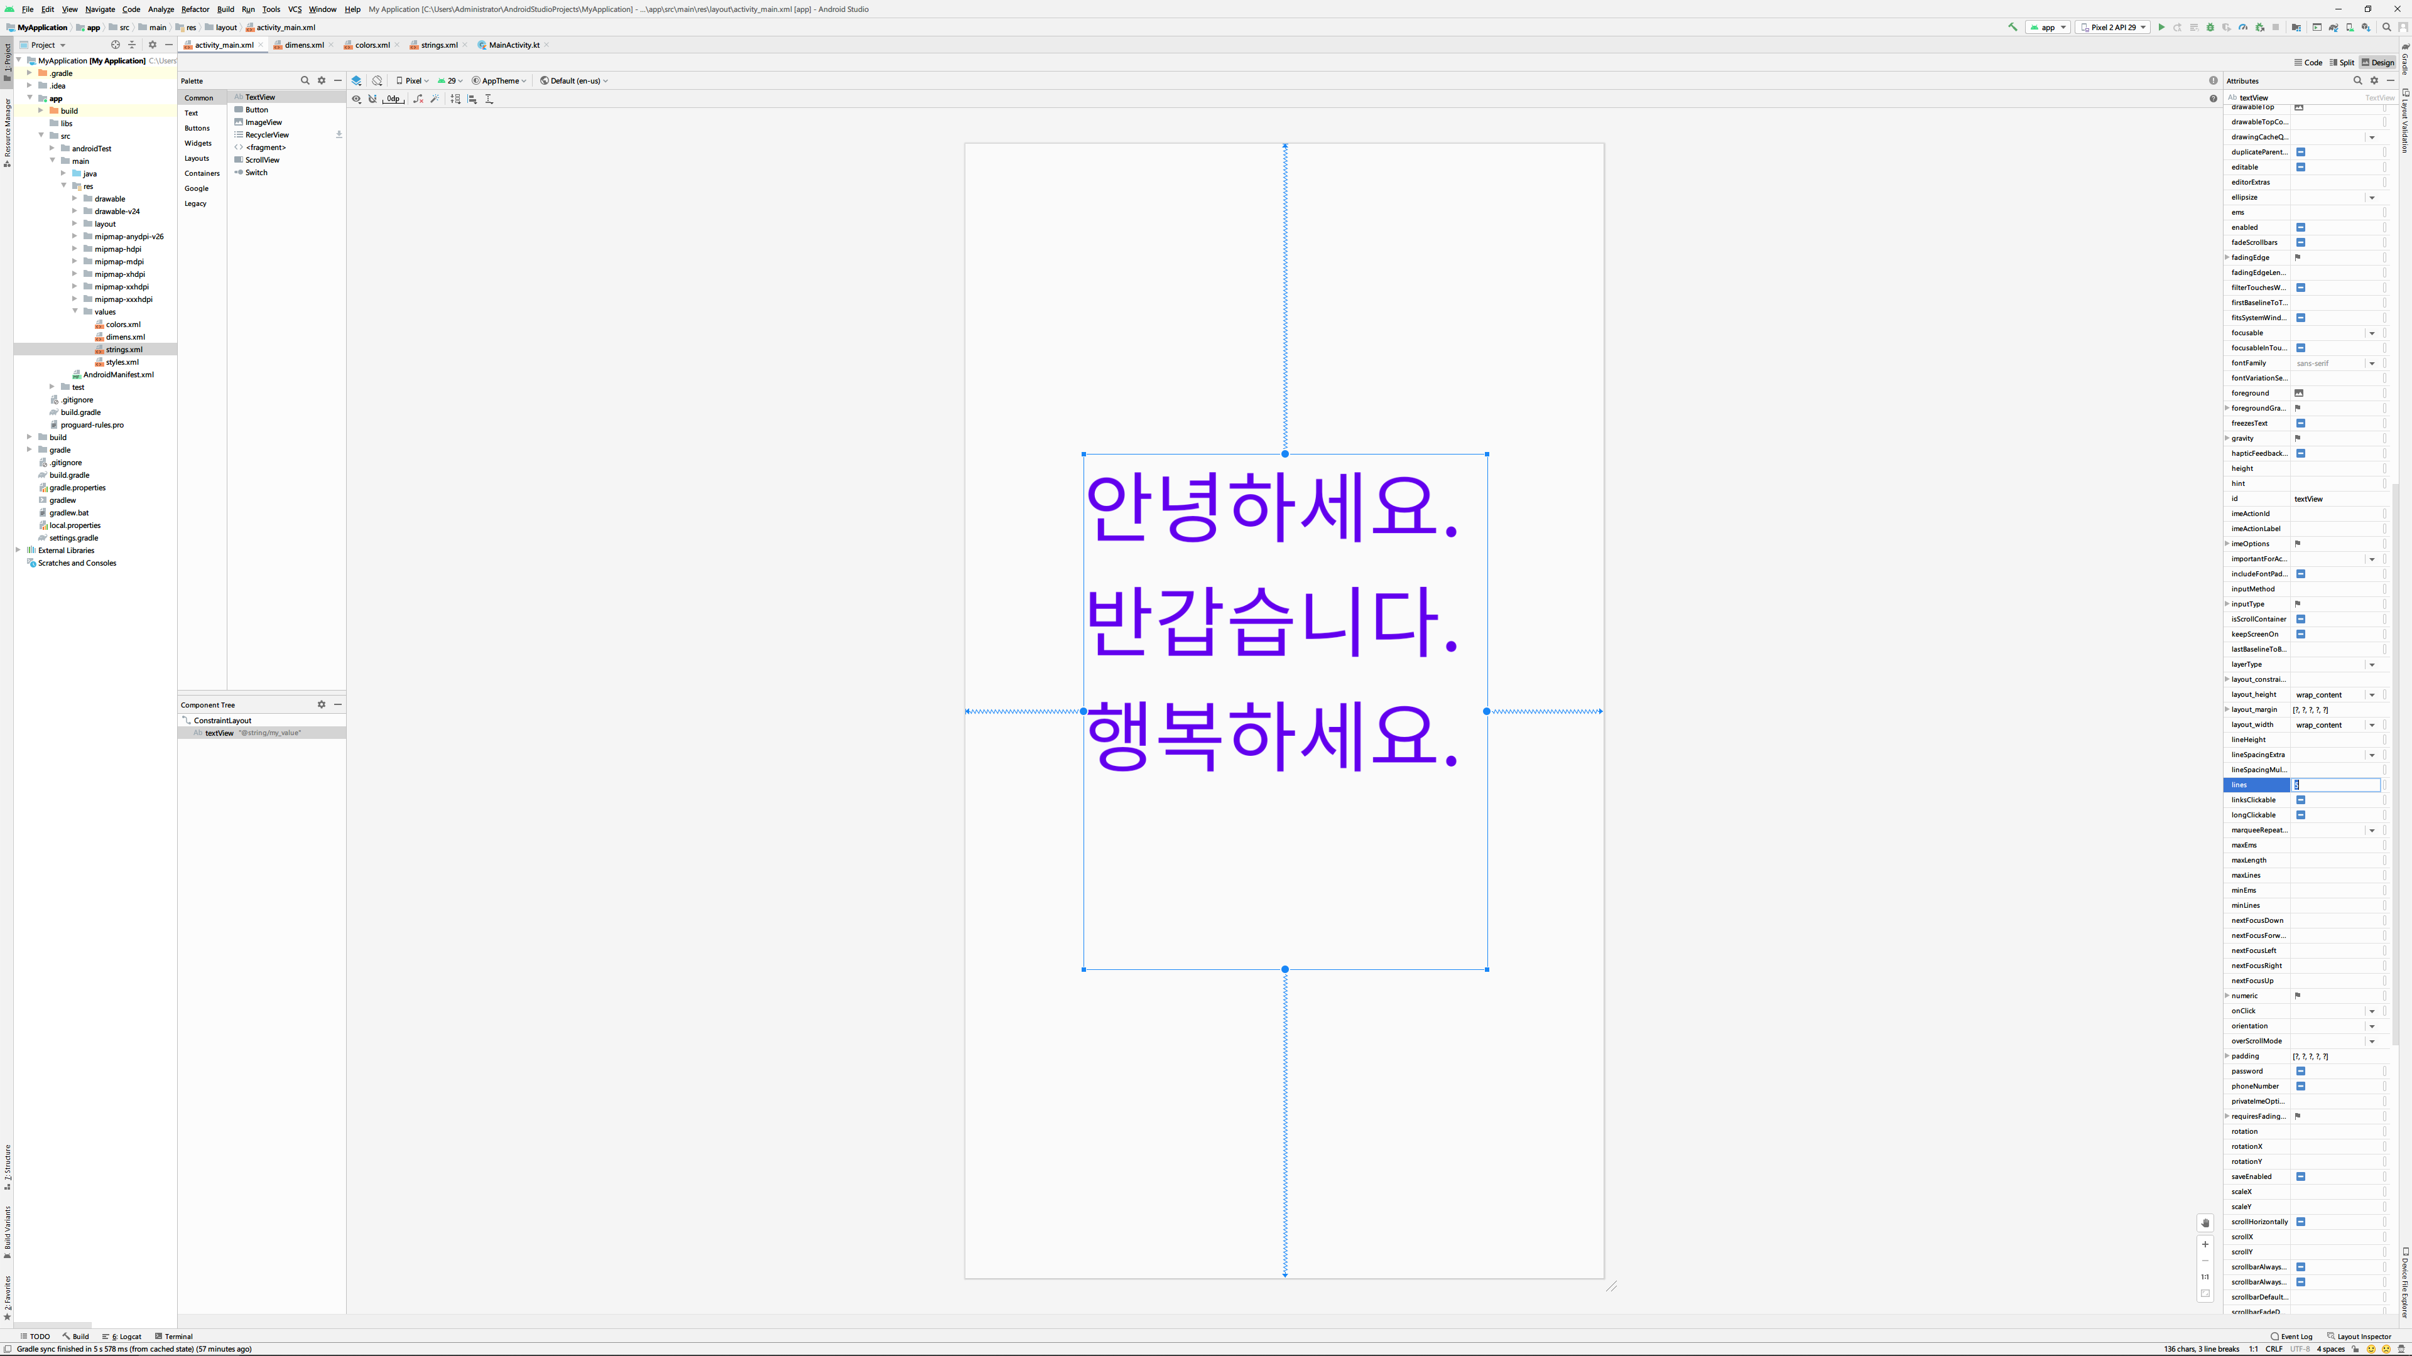Screen dimensions: 2412x1356
Task: Toggle the password attribute checkbox
Action: pyautogui.click(x=2301, y=1072)
